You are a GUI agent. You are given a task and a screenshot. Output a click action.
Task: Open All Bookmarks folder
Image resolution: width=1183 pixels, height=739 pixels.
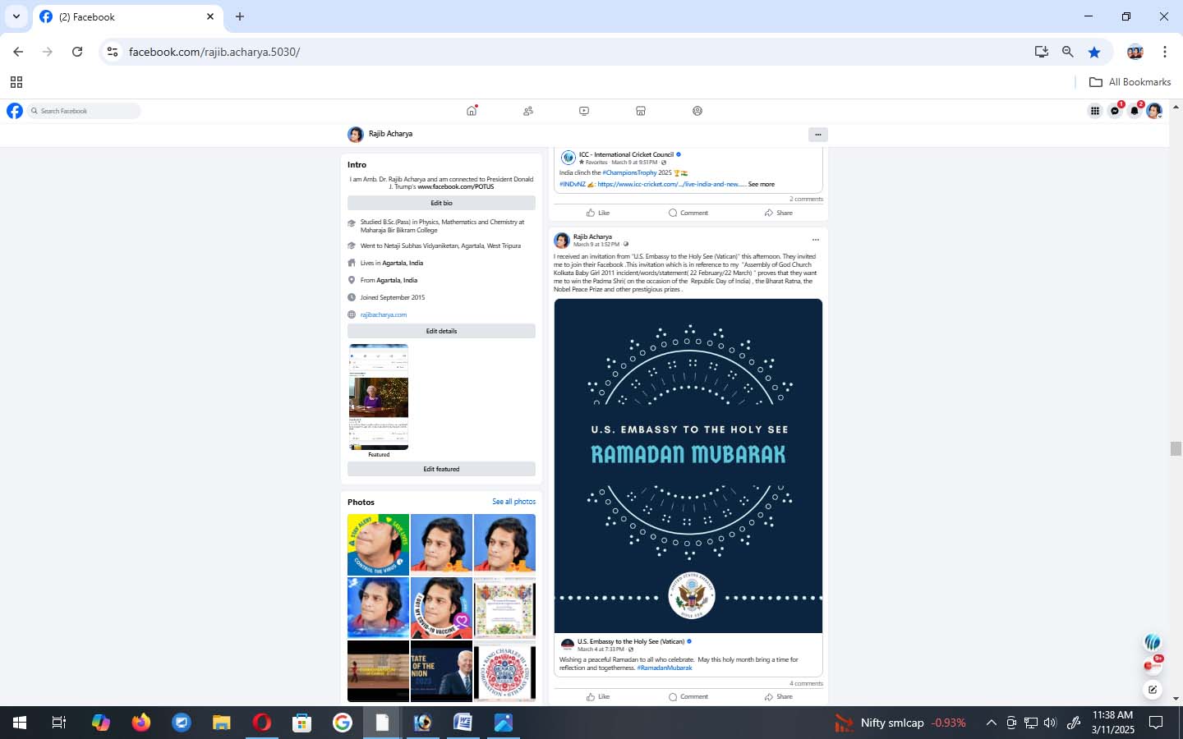1130,82
